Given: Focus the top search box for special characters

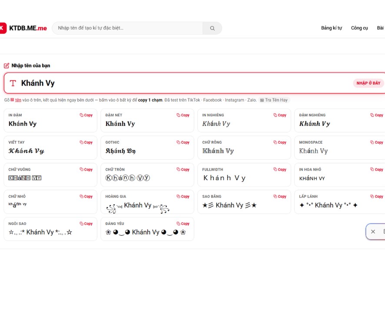Looking at the screenshot, I should coord(128,28).
